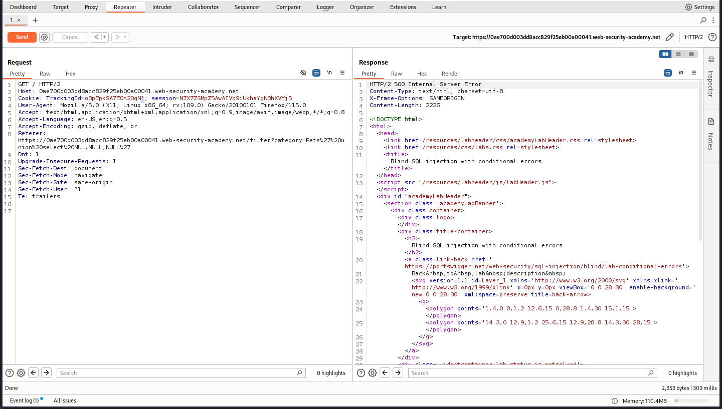This screenshot has height=409, width=722.
Task: Toggle hidden request items eye icon
Action: pyautogui.click(x=303, y=73)
